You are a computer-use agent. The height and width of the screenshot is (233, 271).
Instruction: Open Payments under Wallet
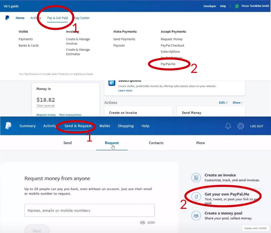click(26, 39)
